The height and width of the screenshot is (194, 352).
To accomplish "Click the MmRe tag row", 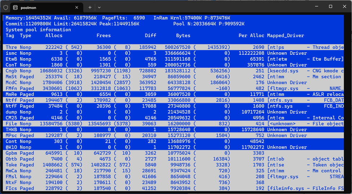I will click(173, 94).
